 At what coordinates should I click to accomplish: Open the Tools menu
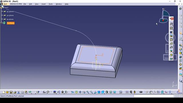(x=51, y=4)
